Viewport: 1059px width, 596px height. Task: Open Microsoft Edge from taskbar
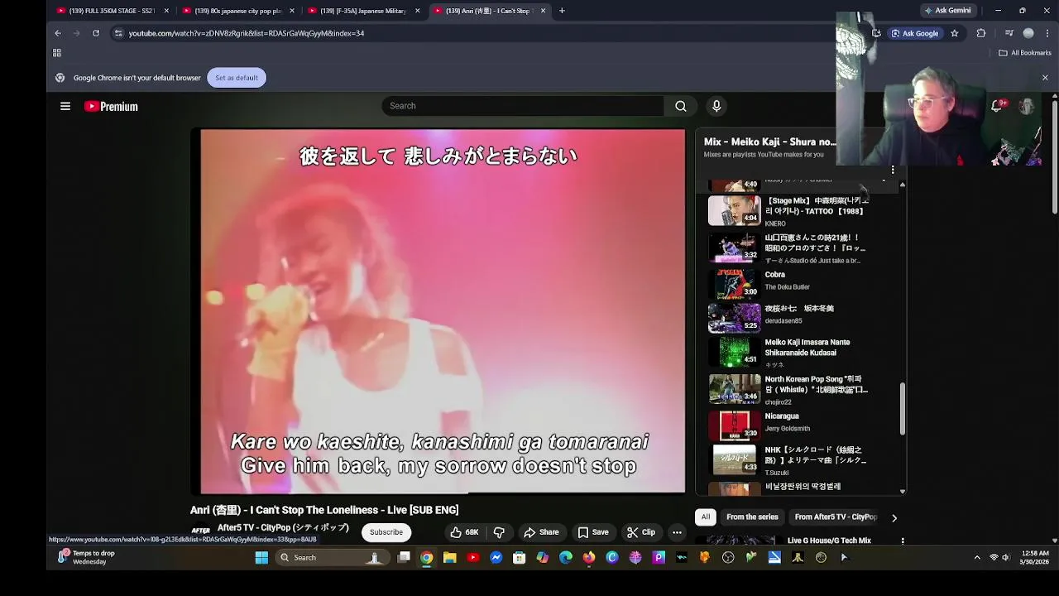tap(565, 557)
